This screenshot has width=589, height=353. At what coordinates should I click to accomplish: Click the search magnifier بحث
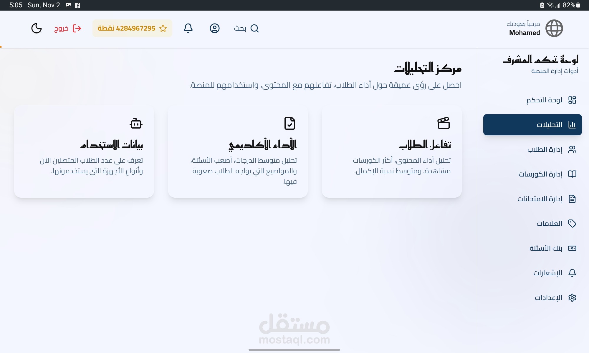(x=246, y=28)
